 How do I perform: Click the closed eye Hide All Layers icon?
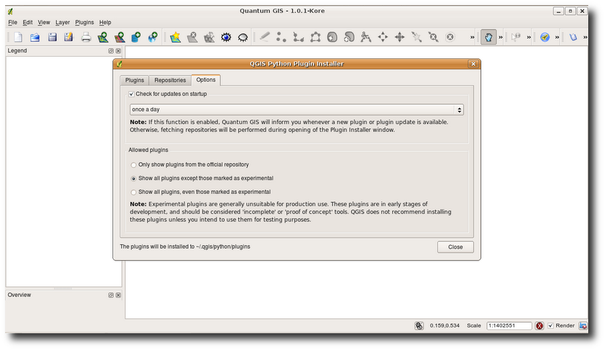pyautogui.click(x=243, y=37)
